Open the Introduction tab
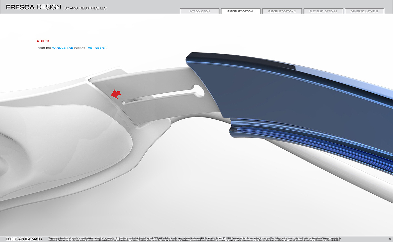Viewport: 393px width, 242px height. 200,12
